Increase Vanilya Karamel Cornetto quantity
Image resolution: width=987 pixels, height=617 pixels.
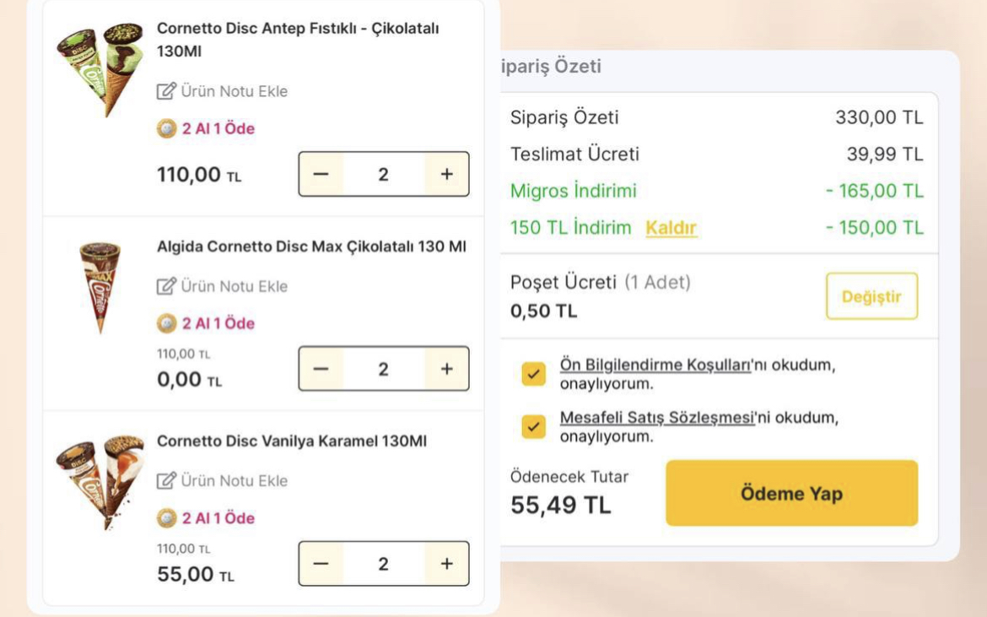pyautogui.click(x=446, y=564)
